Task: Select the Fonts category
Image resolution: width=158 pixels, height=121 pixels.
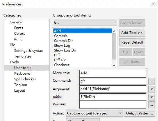Action: point(18,28)
